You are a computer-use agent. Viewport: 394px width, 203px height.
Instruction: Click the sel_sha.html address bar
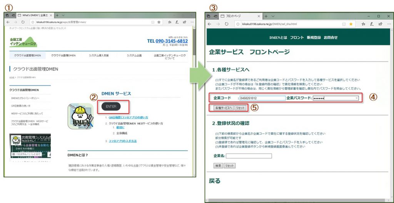point(294,24)
